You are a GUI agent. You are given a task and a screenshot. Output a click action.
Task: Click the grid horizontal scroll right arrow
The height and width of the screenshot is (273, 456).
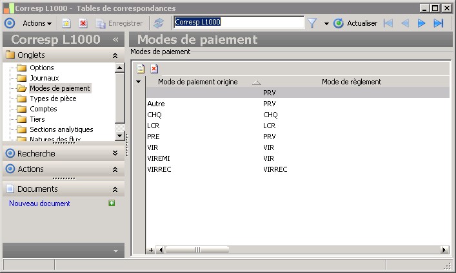tap(444, 250)
